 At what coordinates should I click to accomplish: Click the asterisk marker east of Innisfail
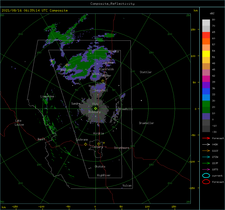pyautogui.click(x=119, y=86)
